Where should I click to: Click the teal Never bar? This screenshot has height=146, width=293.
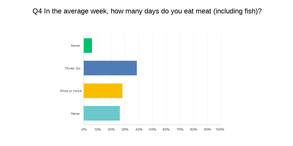[102, 113]
